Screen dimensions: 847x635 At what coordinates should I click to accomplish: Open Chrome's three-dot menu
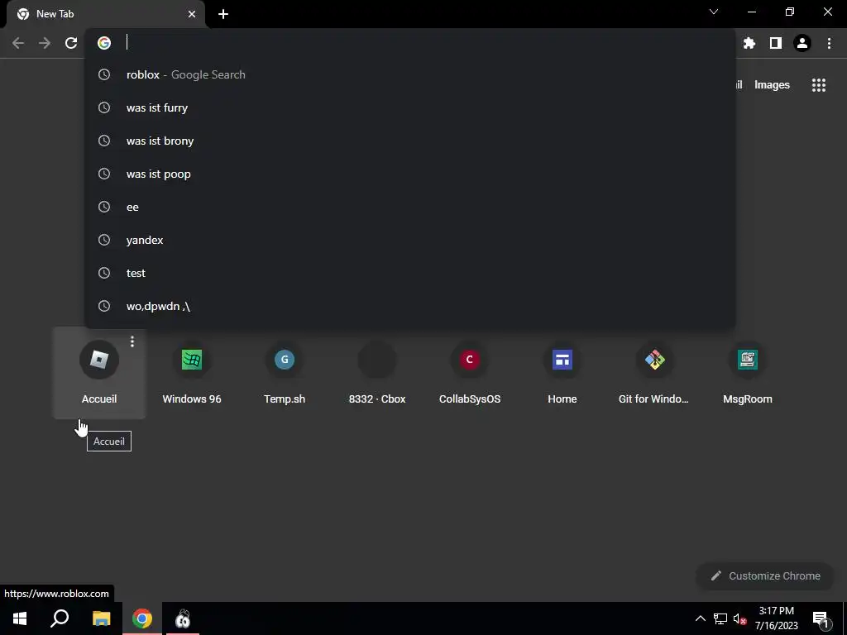pyautogui.click(x=829, y=43)
